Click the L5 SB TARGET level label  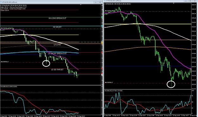click(x=57, y=69)
